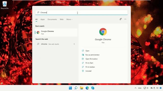Select the All search filter tab
The image size is (163, 91).
click(36, 19)
